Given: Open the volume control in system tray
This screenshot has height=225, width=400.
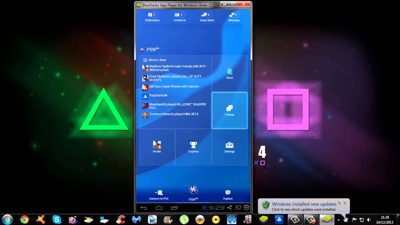Looking at the screenshot, I should click(x=369, y=220).
